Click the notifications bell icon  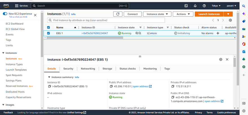coord(195,6)
